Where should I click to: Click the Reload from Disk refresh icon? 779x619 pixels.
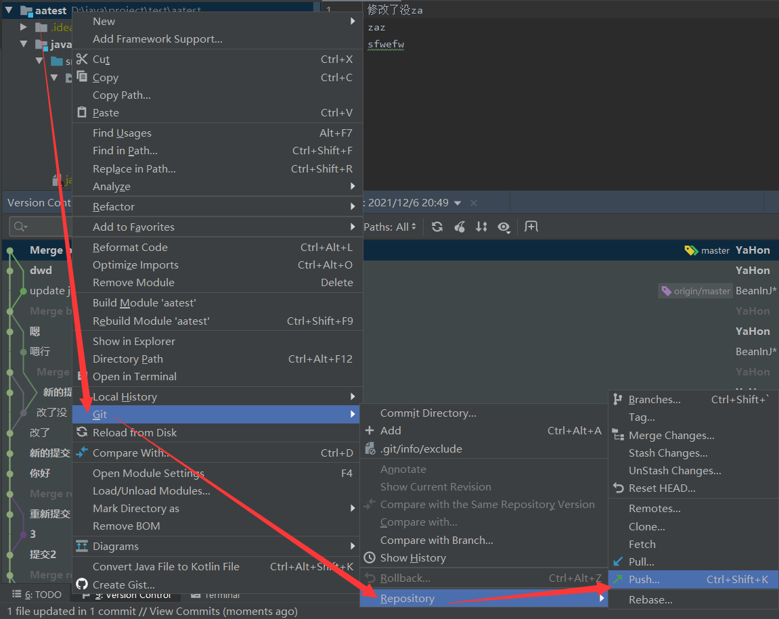(x=82, y=432)
